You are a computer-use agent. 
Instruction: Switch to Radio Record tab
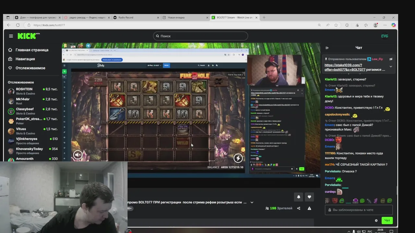coord(136,17)
